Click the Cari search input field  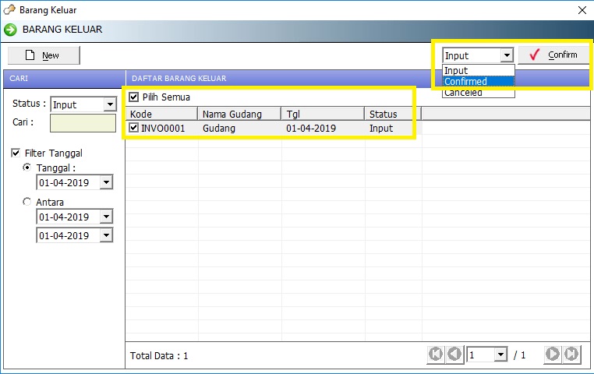(x=83, y=123)
